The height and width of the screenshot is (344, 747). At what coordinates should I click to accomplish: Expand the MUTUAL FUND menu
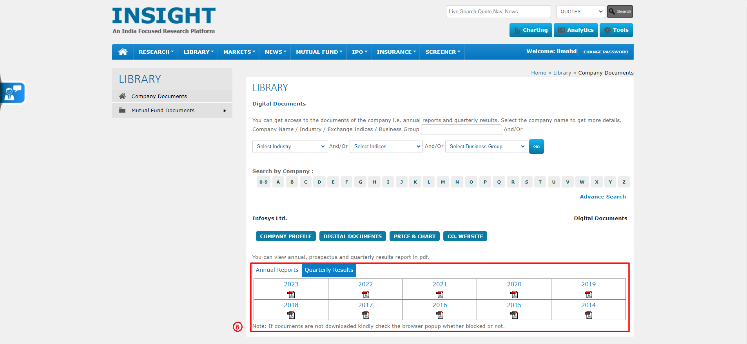pos(319,52)
